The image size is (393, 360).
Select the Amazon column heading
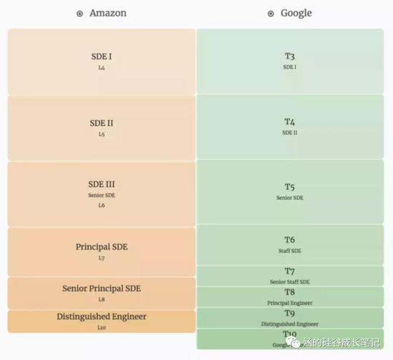click(108, 13)
